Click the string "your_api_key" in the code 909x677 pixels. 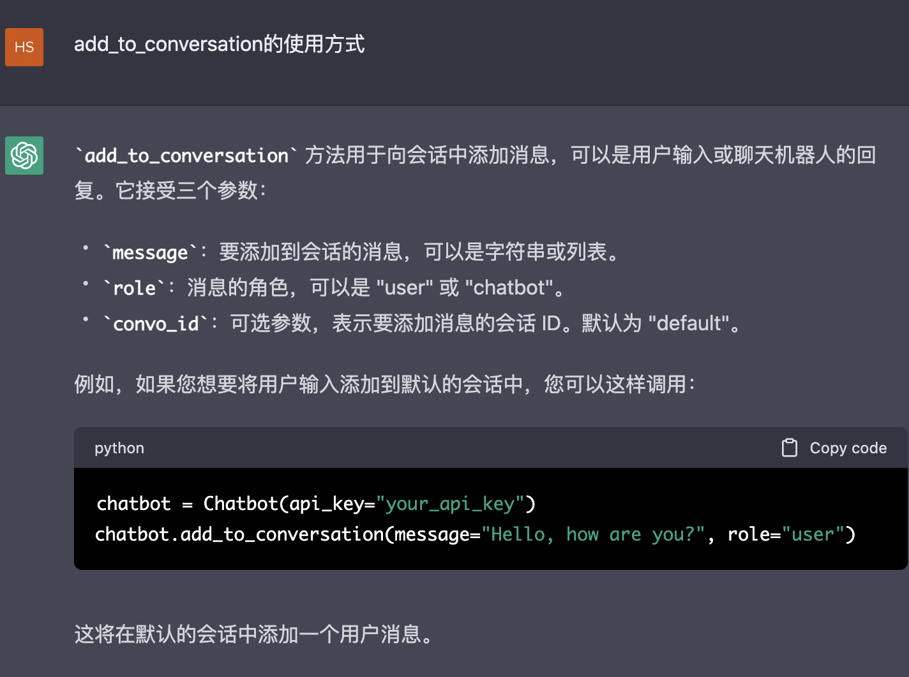[451, 504]
